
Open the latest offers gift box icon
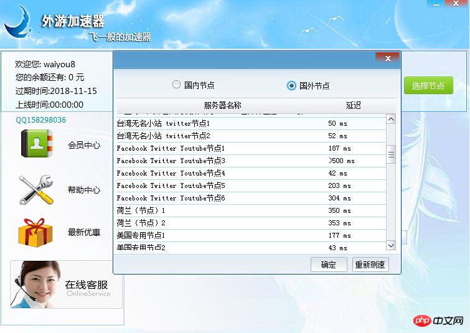(35, 232)
